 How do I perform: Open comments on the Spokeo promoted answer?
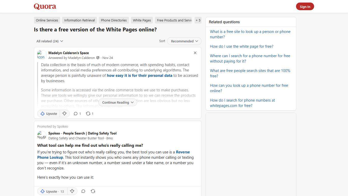tap(83, 191)
